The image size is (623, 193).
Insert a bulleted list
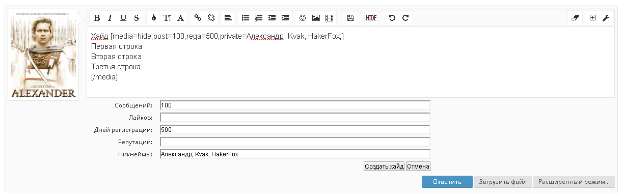click(x=246, y=18)
